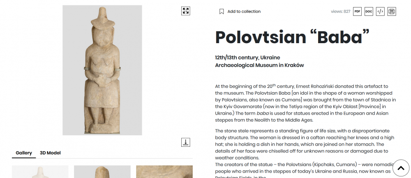The height and width of the screenshot is (178, 411).
Task: Select the second gallery thumbnail
Action: point(102,172)
